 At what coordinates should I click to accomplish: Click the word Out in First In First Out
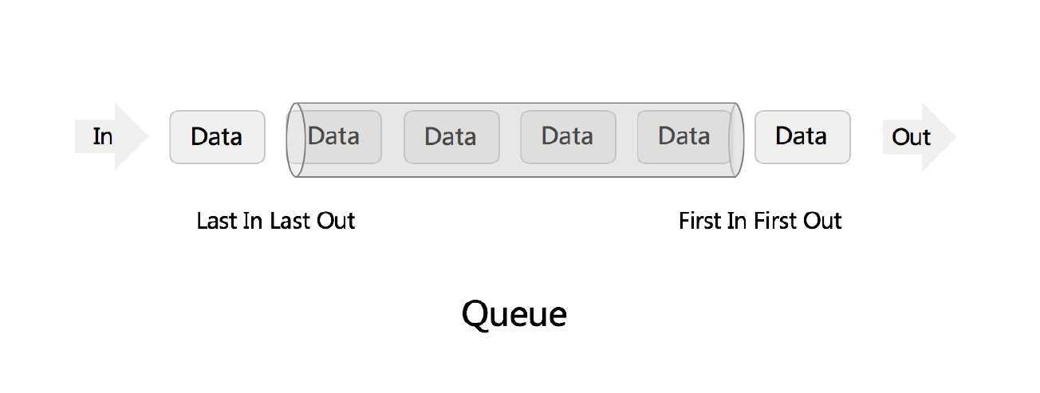[x=822, y=221]
